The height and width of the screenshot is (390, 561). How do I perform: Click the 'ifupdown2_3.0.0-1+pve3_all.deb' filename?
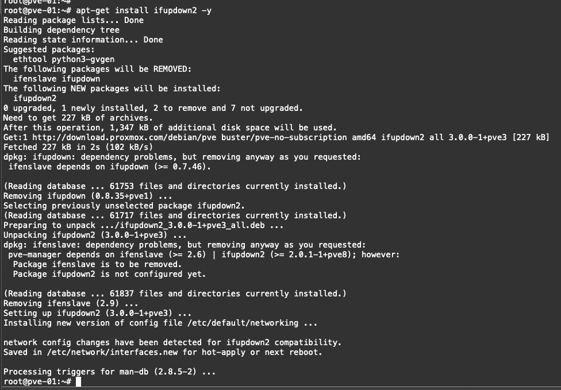coord(192,226)
